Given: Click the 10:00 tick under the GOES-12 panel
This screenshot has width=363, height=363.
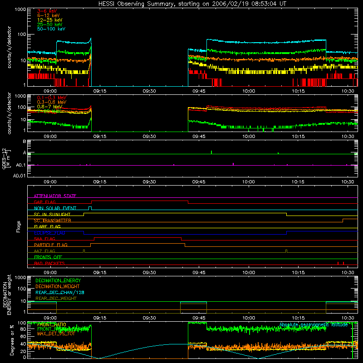Looking at the screenshot, I should click(x=248, y=182).
